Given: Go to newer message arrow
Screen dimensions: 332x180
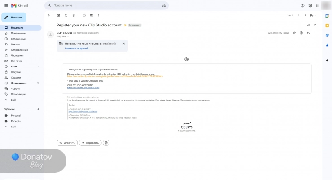Looking at the screenshot, I should tap(298, 15).
